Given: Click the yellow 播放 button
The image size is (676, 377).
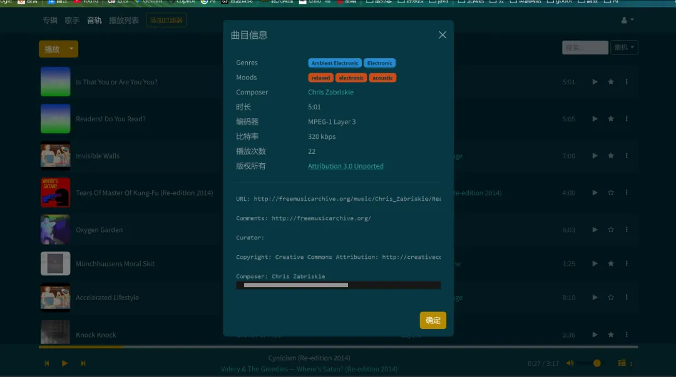Looking at the screenshot, I should tap(52, 49).
